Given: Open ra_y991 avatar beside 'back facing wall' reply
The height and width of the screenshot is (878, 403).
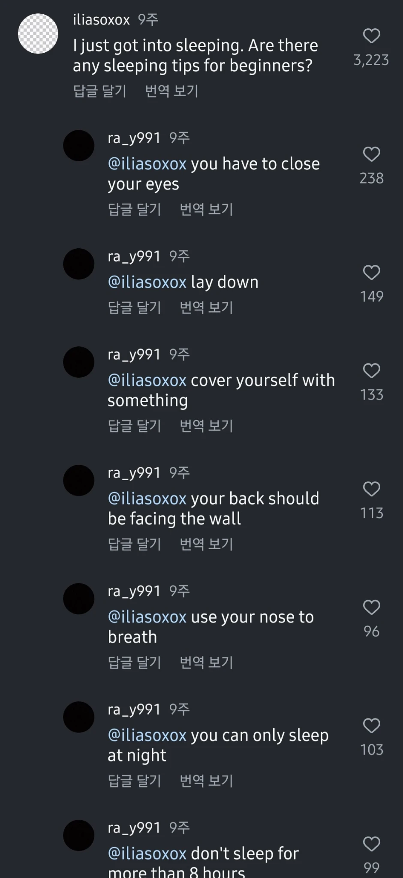Looking at the screenshot, I should pos(79,481).
